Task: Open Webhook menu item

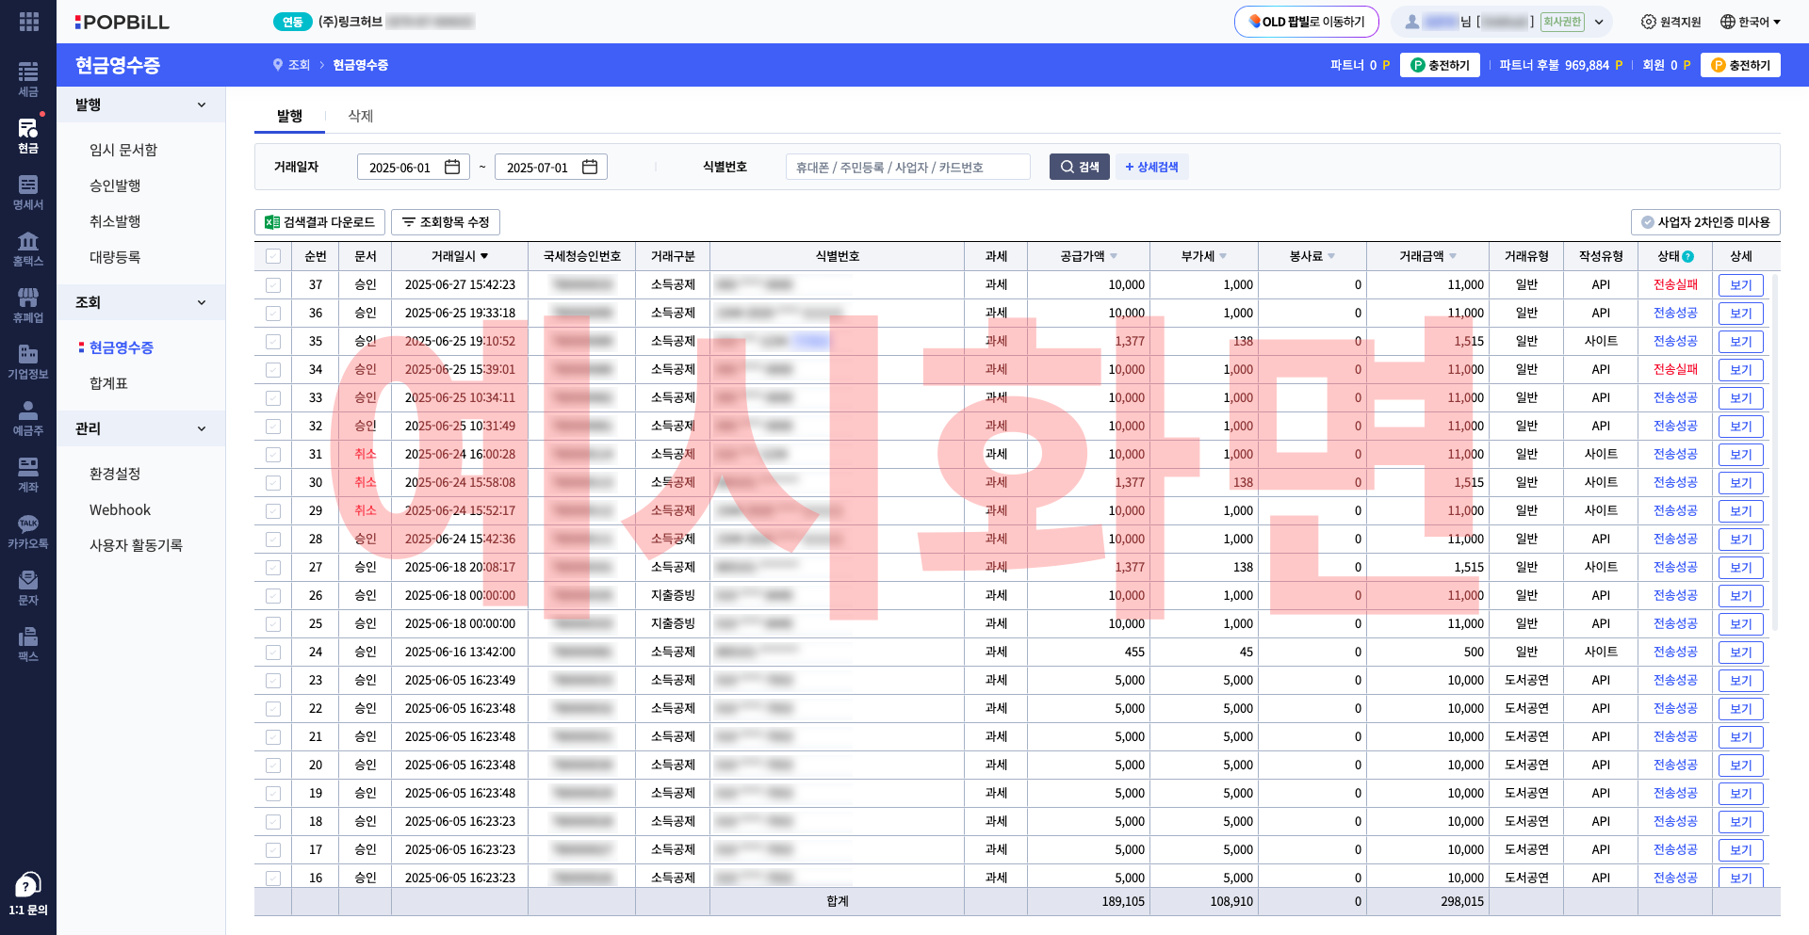Action: (120, 509)
